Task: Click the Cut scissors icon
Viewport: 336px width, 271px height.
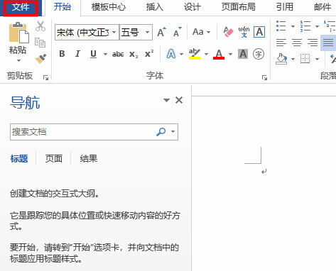Action: (40, 26)
